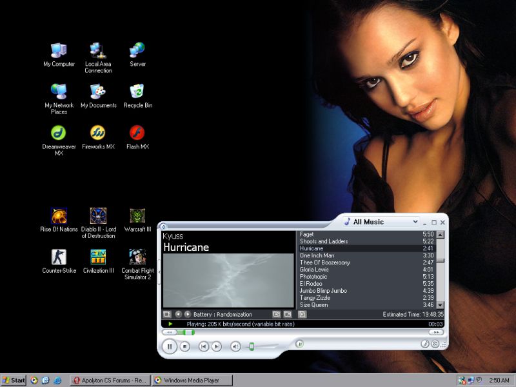Open the Dreamweaver MX desktop icon
516x387 pixels.
tap(59, 133)
